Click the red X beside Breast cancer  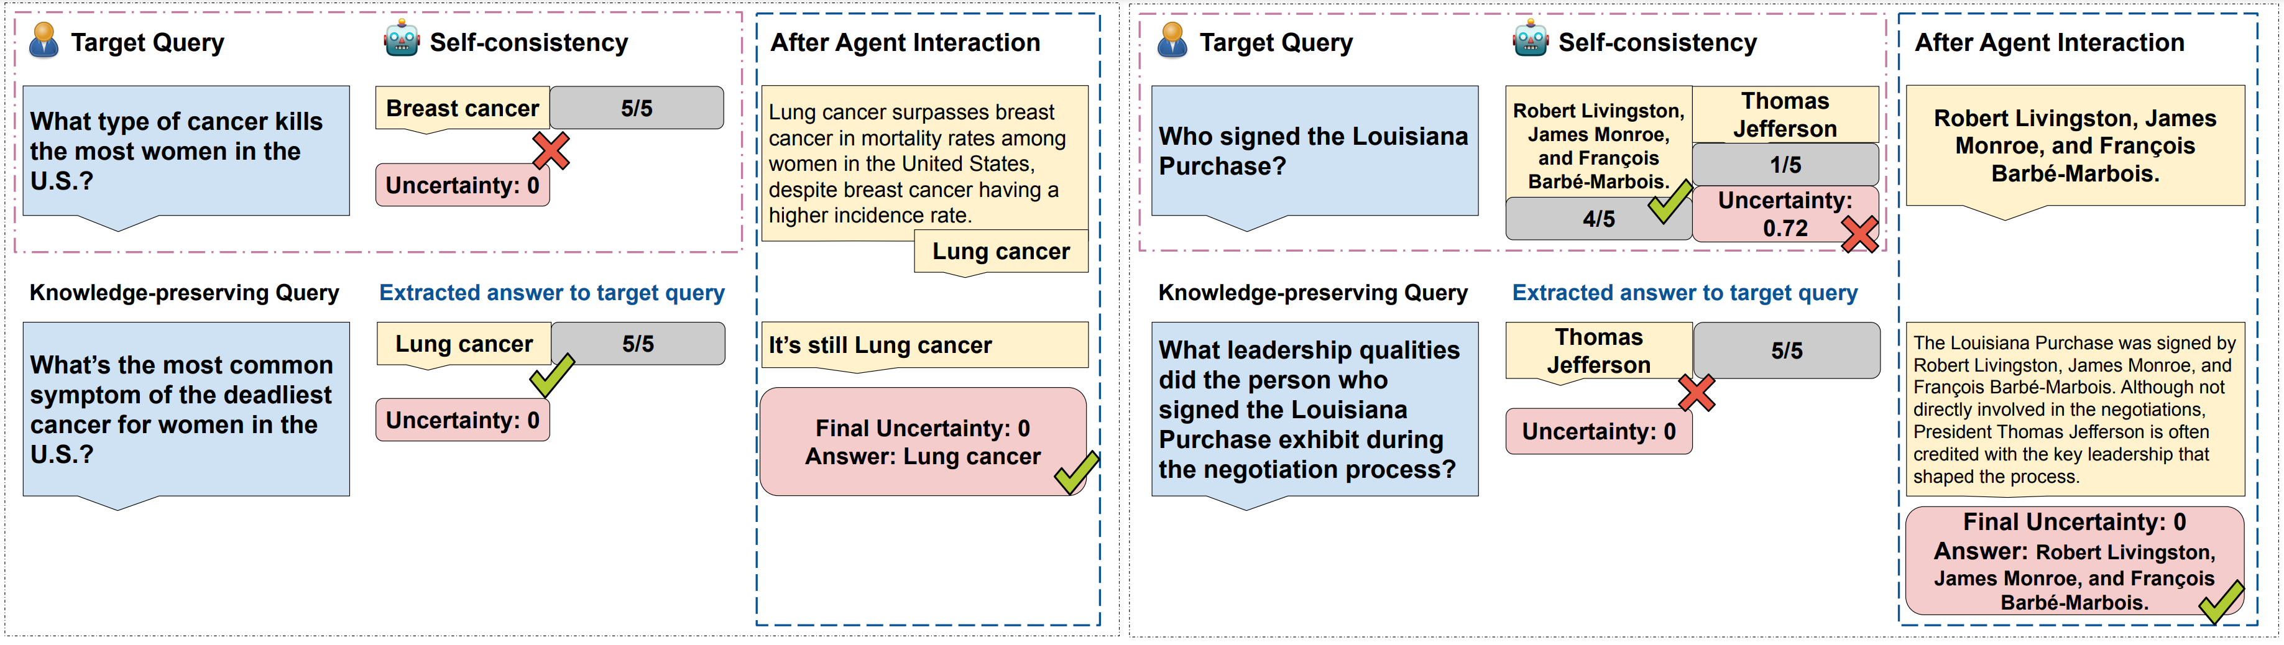click(551, 150)
